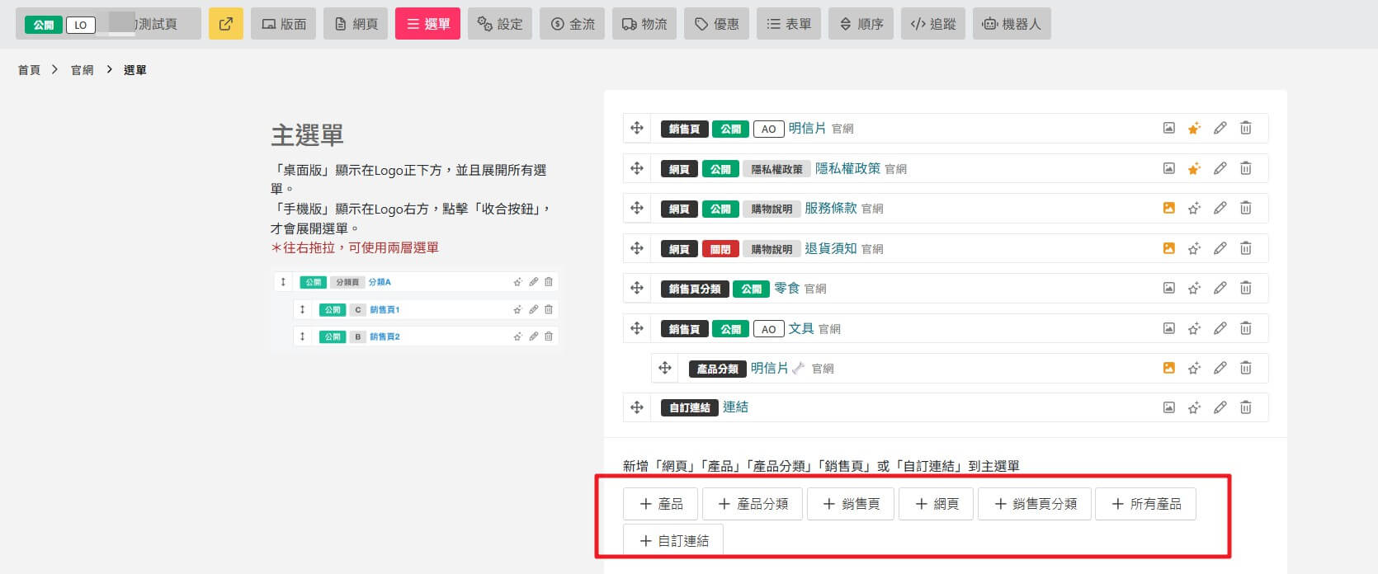
Task: Open the 版面 layout tab
Action: tap(284, 24)
